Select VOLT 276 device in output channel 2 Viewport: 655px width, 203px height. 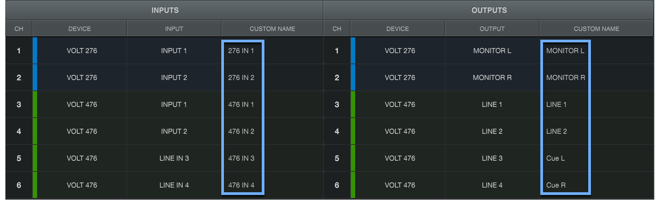(400, 78)
